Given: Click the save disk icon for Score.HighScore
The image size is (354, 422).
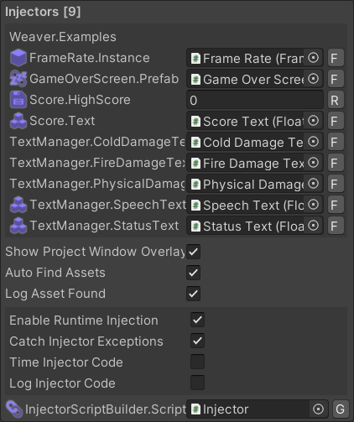Looking at the screenshot, I should pos(18,100).
